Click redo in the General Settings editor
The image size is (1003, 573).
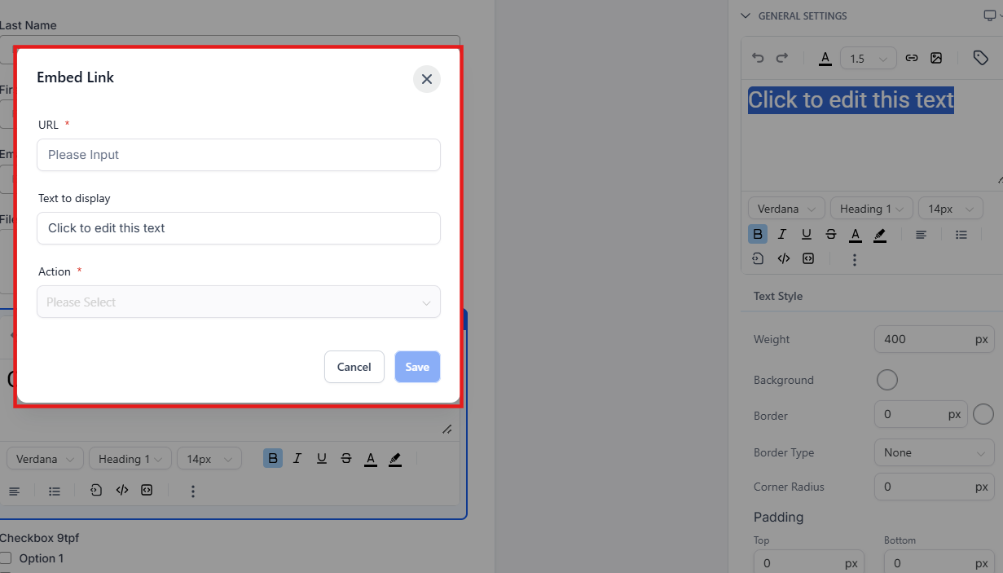[782, 58]
